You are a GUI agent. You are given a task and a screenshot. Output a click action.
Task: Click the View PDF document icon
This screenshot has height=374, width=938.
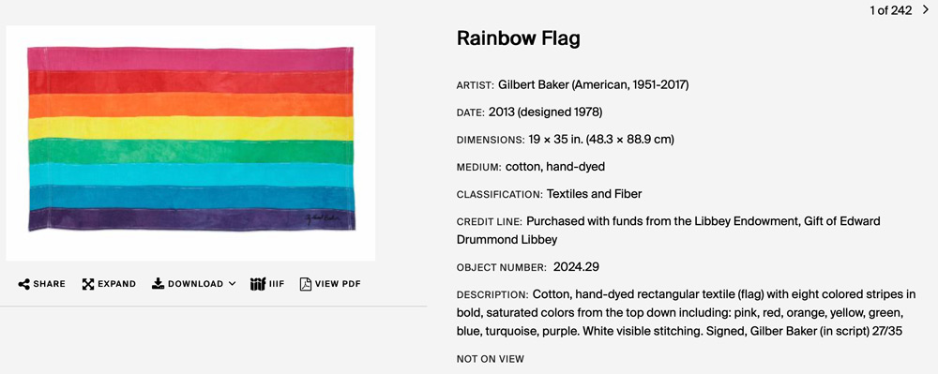pos(306,284)
